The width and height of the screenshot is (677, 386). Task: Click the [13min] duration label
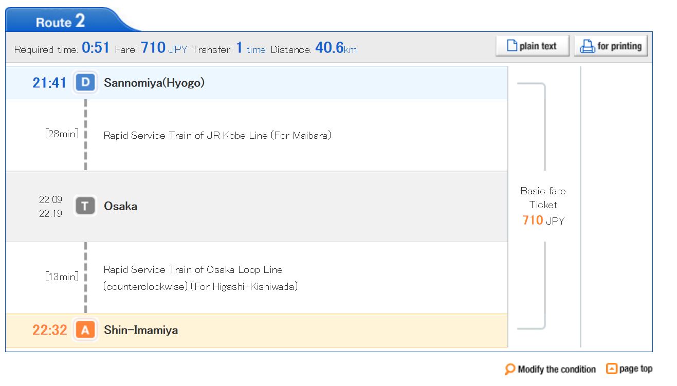pyautogui.click(x=62, y=277)
